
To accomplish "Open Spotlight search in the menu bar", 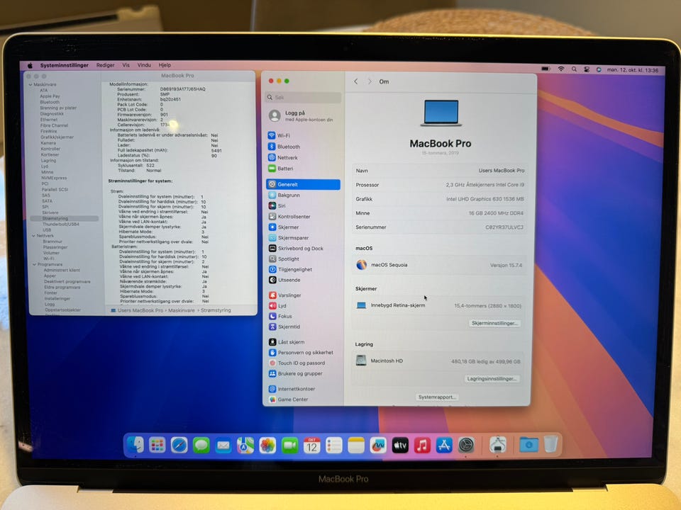I will pos(574,69).
